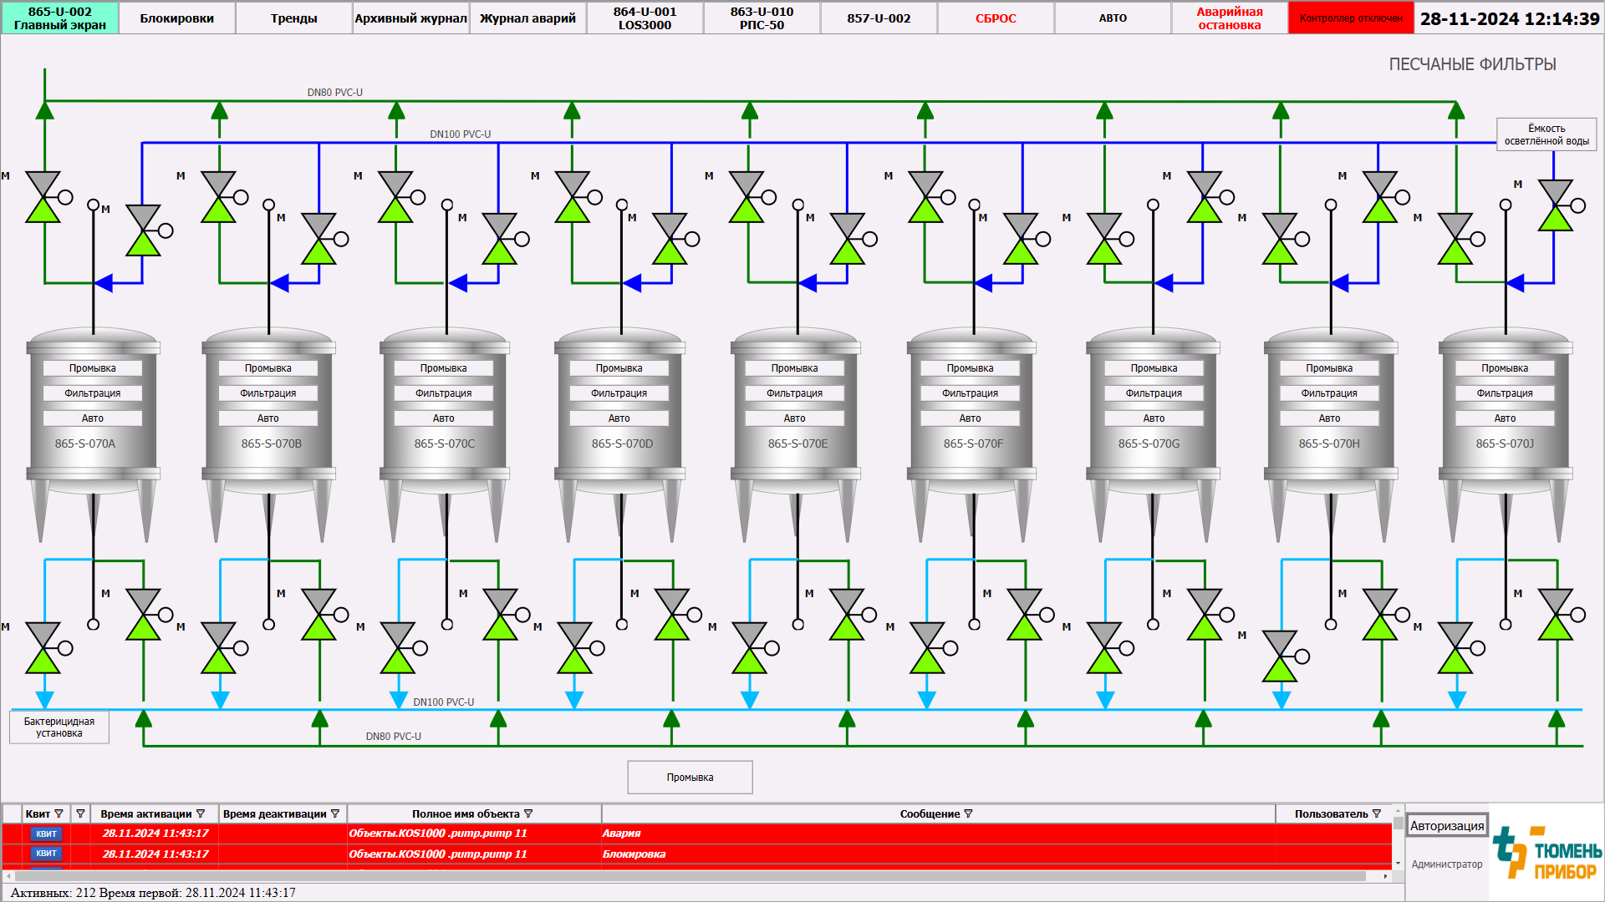Click cyan-line bottom valve under filter 865-S-070H
1605x902 pixels.
coord(1280,656)
